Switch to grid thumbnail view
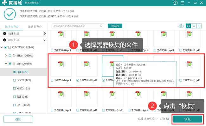 click(188, 26)
